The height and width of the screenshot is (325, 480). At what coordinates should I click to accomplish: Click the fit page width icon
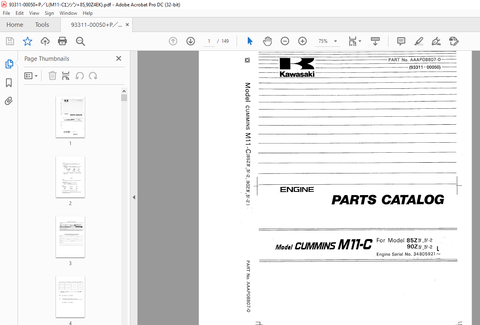pos(353,41)
